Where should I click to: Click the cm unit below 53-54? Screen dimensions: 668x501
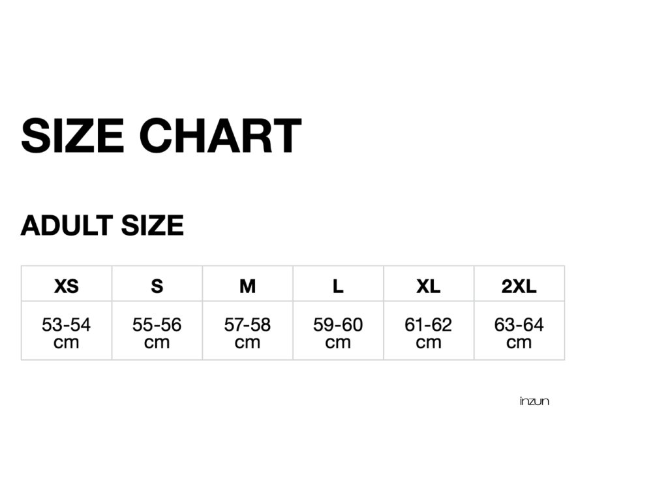tap(67, 342)
